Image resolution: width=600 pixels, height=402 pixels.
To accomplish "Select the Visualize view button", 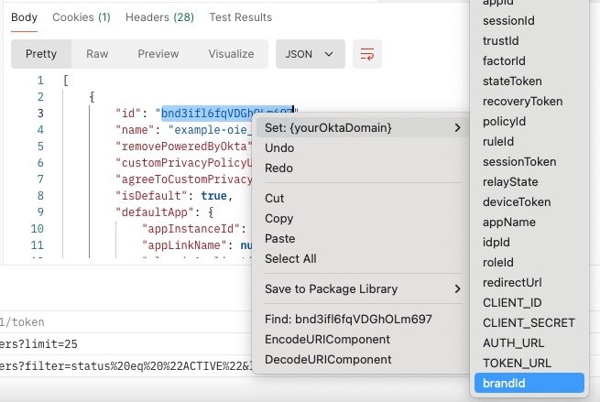I will 231,54.
